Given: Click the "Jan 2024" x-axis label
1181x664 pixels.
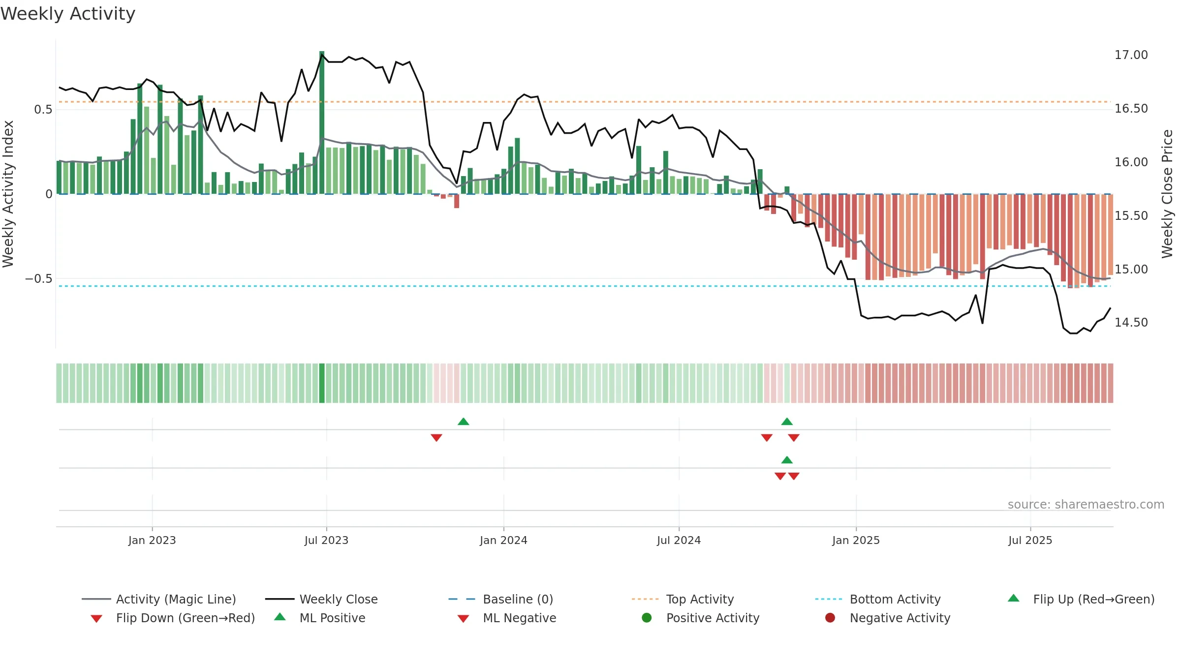Looking at the screenshot, I should (503, 540).
